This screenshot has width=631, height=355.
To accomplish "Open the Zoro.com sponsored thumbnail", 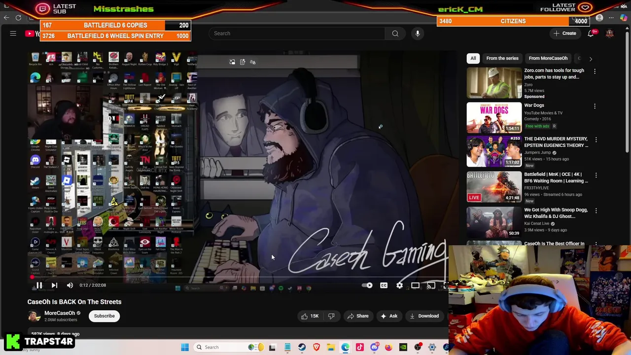I will tap(494, 82).
